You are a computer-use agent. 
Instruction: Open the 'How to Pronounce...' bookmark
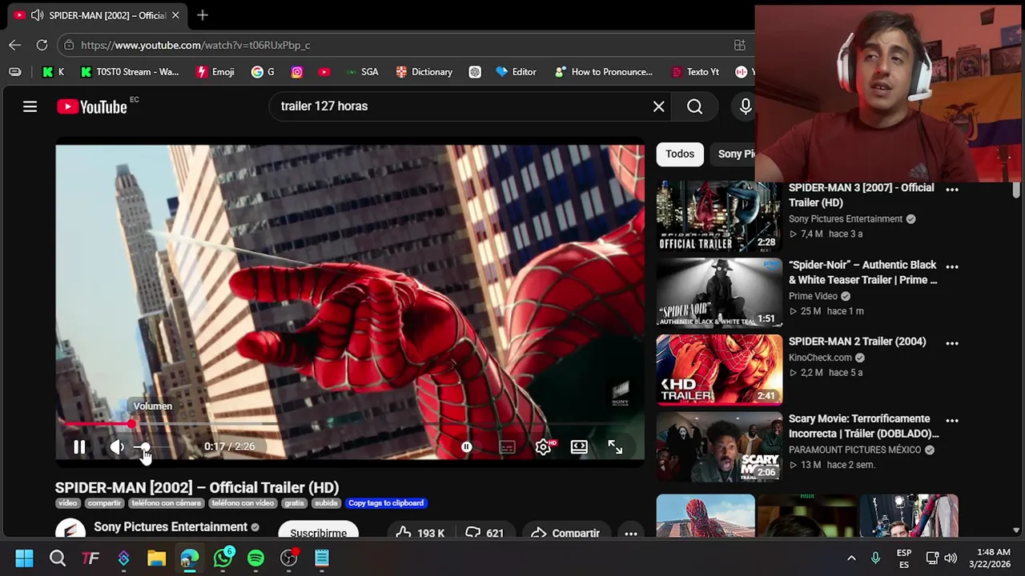pos(604,72)
